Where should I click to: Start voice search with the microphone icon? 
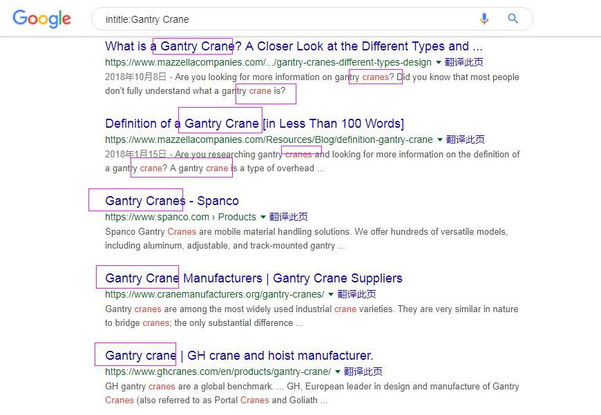(x=484, y=19)
